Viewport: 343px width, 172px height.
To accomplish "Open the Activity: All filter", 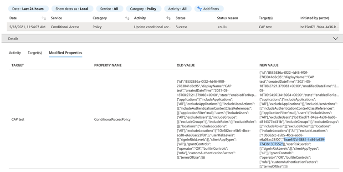I will 178,9.
